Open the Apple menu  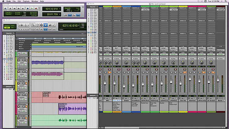(x=3, y=1)
